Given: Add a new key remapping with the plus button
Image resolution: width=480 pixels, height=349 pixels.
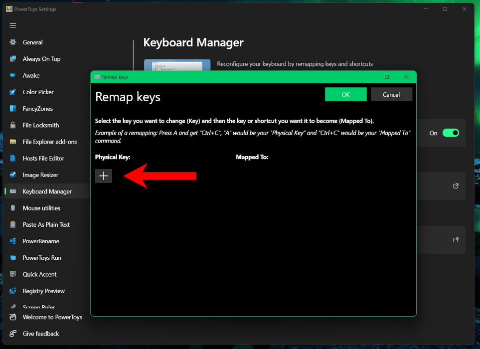Looking at the screenshot, I should (x=103, y=175).
